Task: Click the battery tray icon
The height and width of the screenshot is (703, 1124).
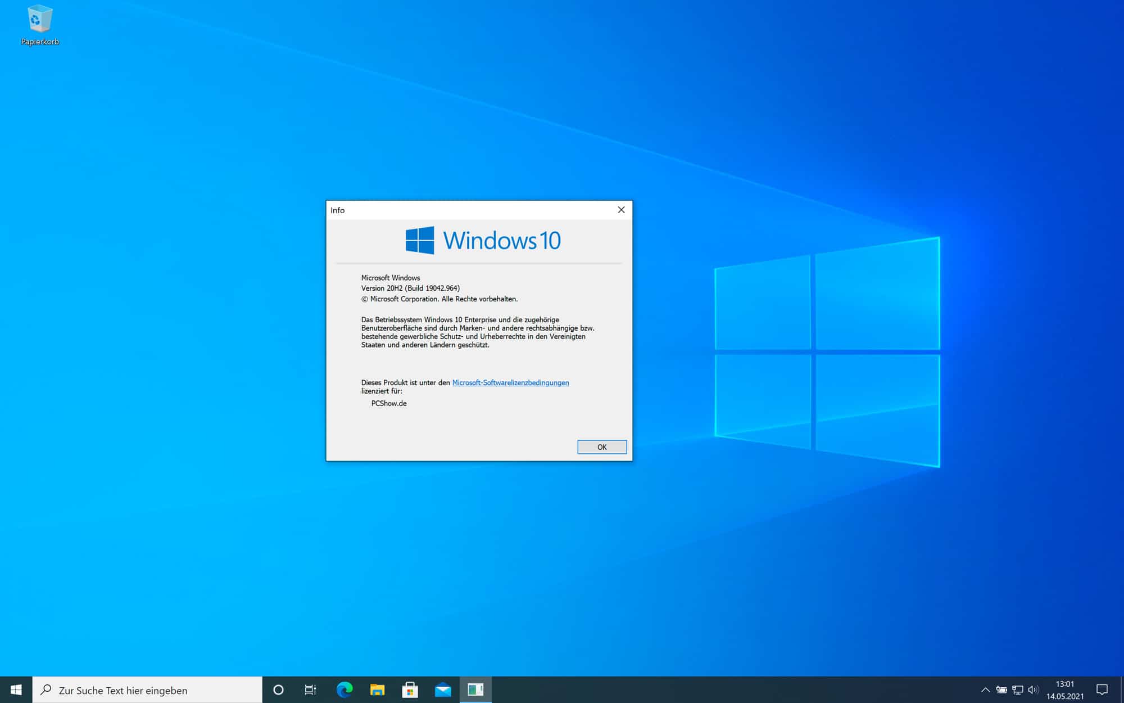Action: tap(1001, 690)
